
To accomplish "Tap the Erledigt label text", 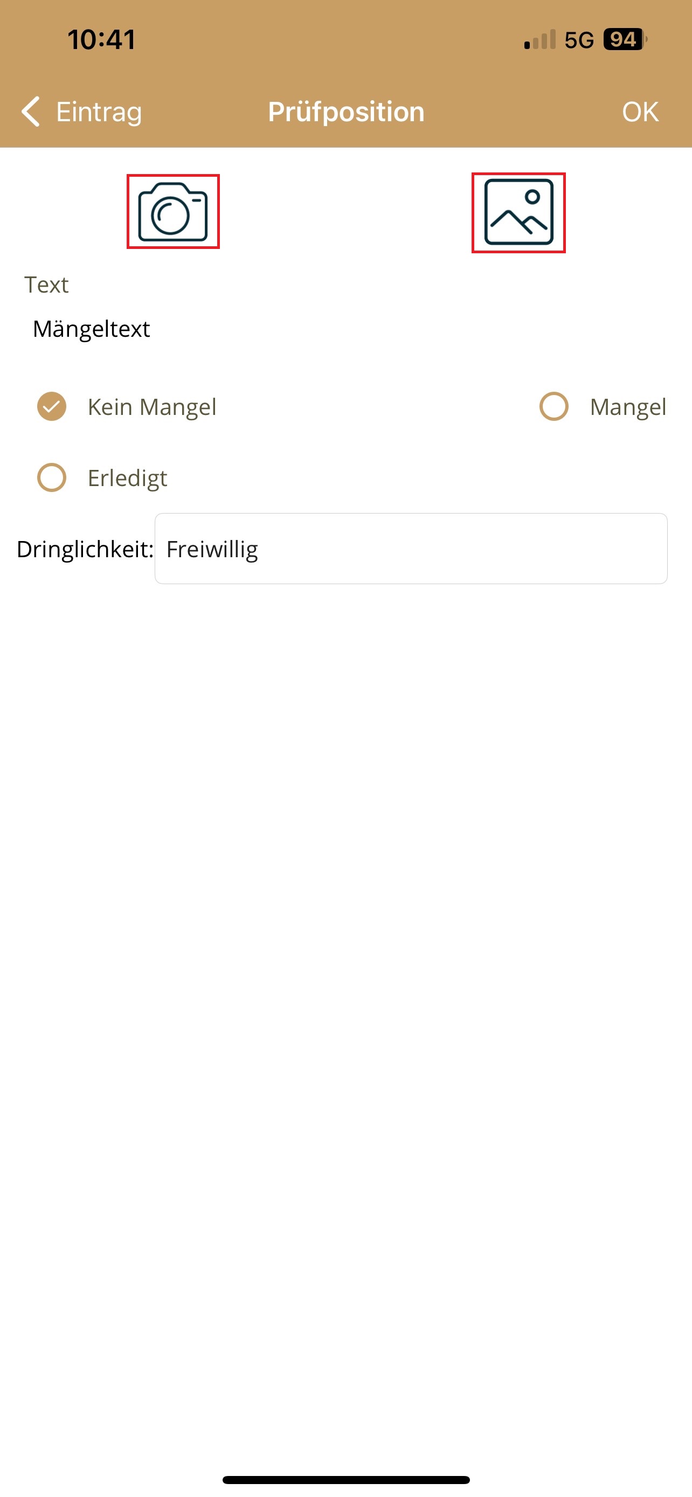I will click(127, 479).
